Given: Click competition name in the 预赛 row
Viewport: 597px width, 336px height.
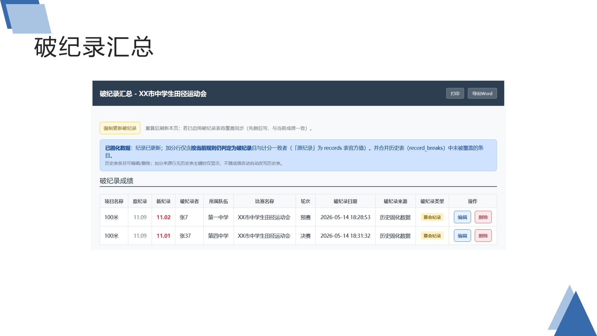Looking at the screenshot, I should (264, 217).
